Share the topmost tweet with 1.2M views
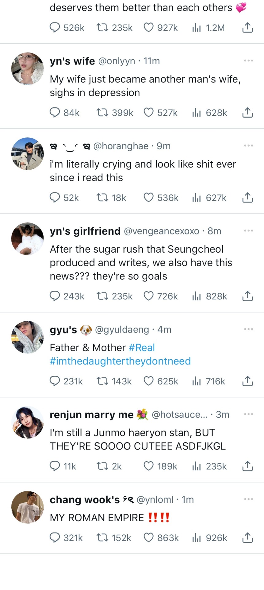 (x=247, y=28)
